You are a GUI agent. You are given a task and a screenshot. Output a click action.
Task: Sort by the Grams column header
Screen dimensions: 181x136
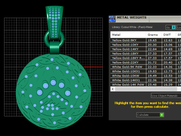click(154, 35)
